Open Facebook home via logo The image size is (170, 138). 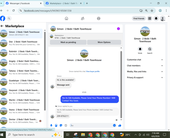coord(3,18)
